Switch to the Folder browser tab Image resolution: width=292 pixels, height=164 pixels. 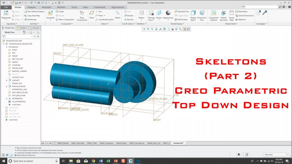(22, 28)
